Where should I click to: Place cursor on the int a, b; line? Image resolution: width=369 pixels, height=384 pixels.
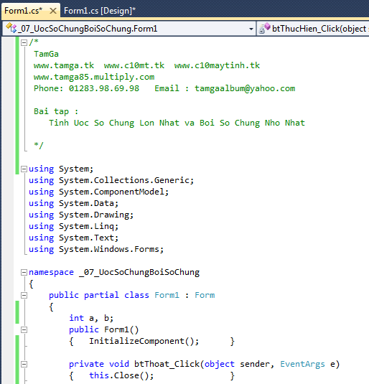[91, 318]
